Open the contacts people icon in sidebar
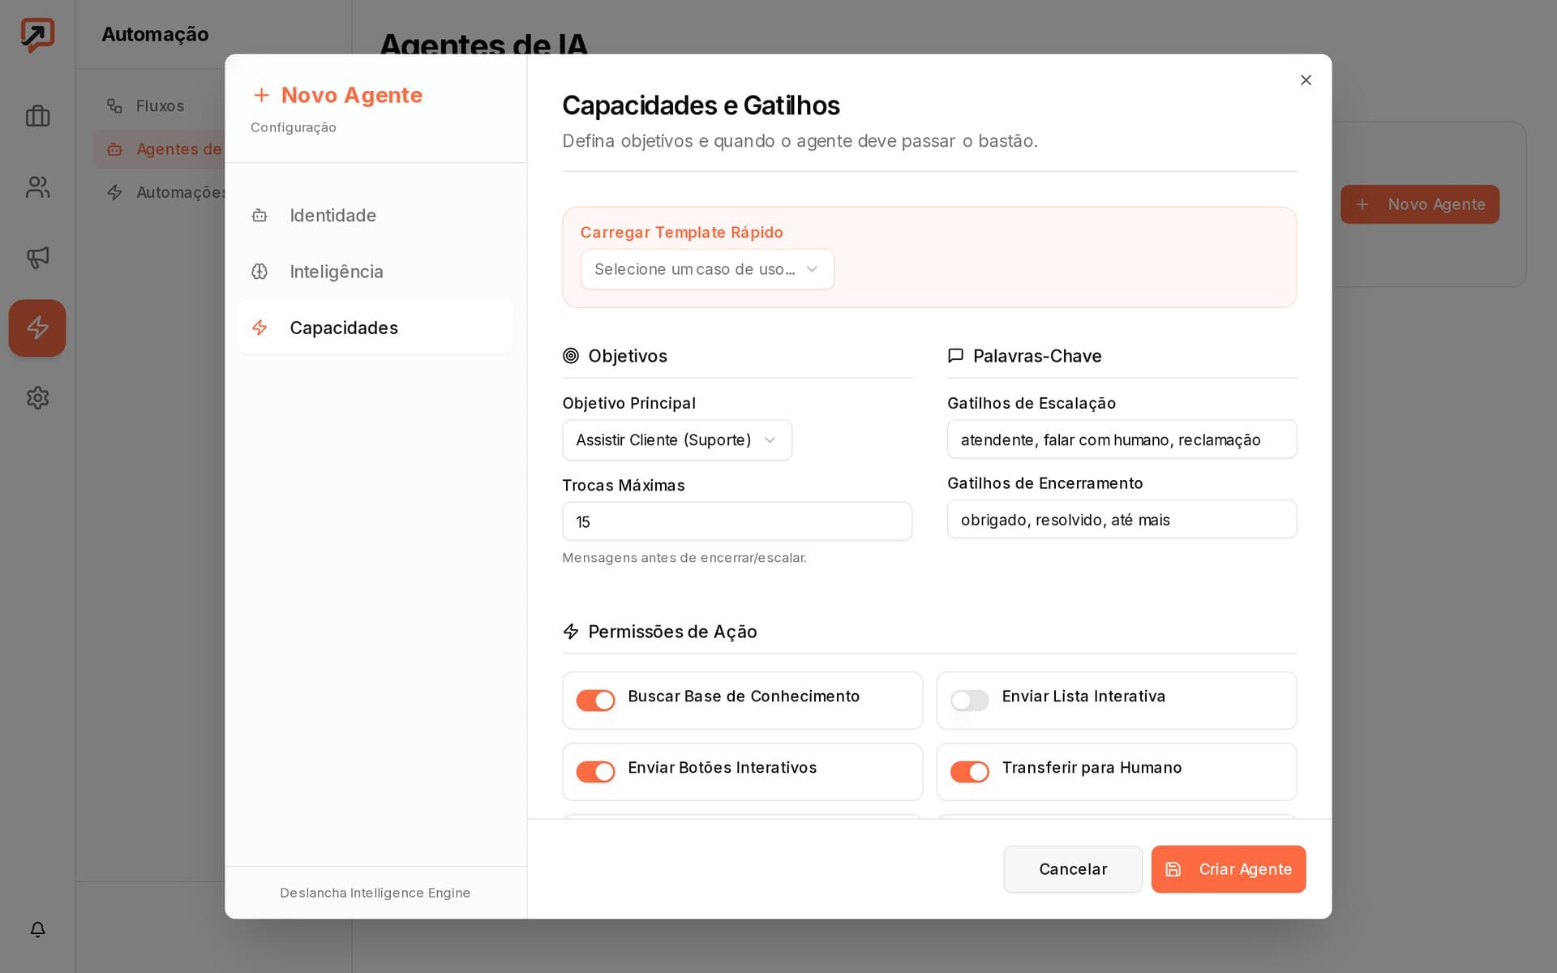The image size is (1557, 973). (37, 187)
